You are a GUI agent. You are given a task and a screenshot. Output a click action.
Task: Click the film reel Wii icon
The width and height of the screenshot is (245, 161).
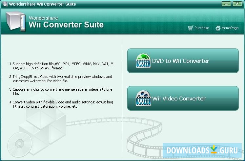pos(143,98)
